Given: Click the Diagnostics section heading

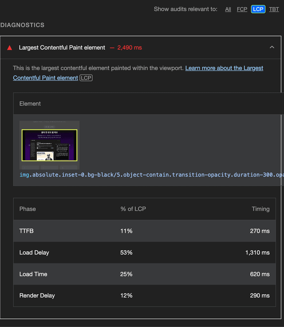Looking at the screenshot, I should click(22, 25).
